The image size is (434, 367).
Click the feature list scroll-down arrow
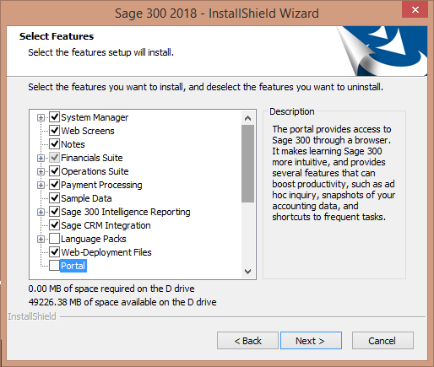click(247, 272)
